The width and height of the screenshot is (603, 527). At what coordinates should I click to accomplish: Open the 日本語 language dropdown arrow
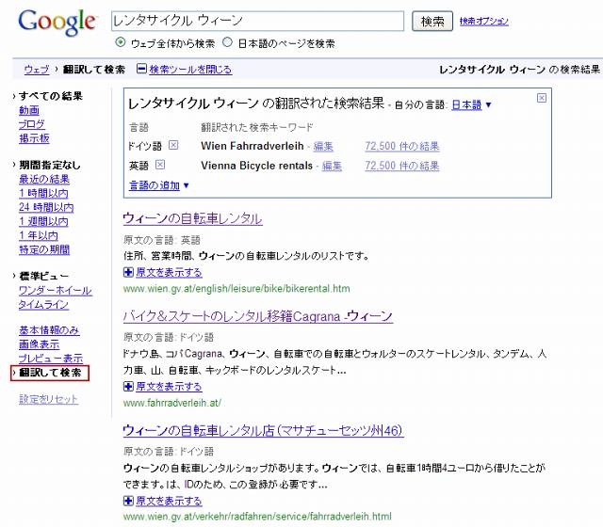[x=488, y=104]
